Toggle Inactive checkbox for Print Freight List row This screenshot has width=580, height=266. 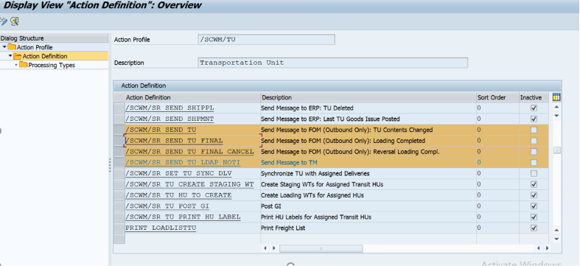534,228
